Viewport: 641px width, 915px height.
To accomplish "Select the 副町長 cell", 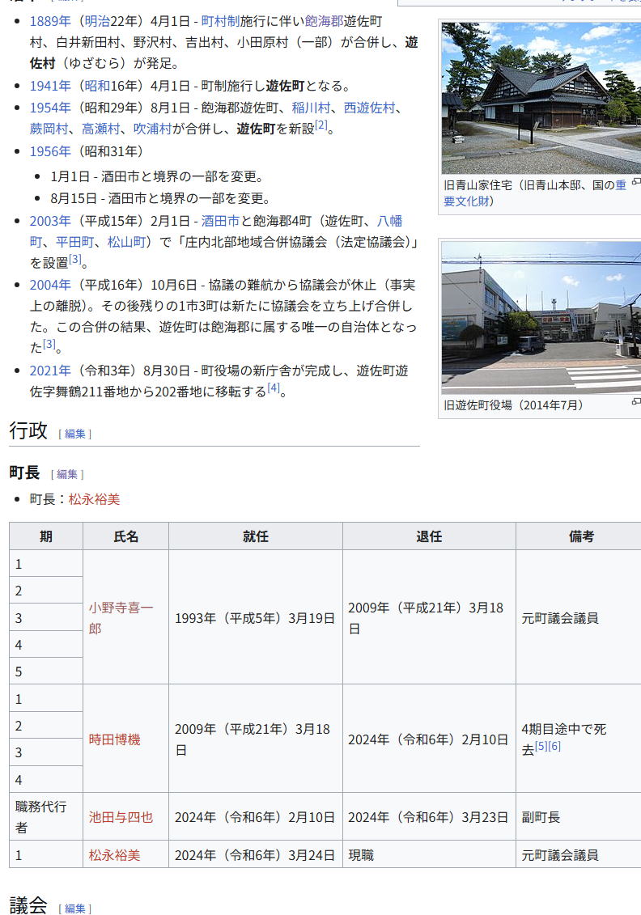I will [x=579, y=816].
